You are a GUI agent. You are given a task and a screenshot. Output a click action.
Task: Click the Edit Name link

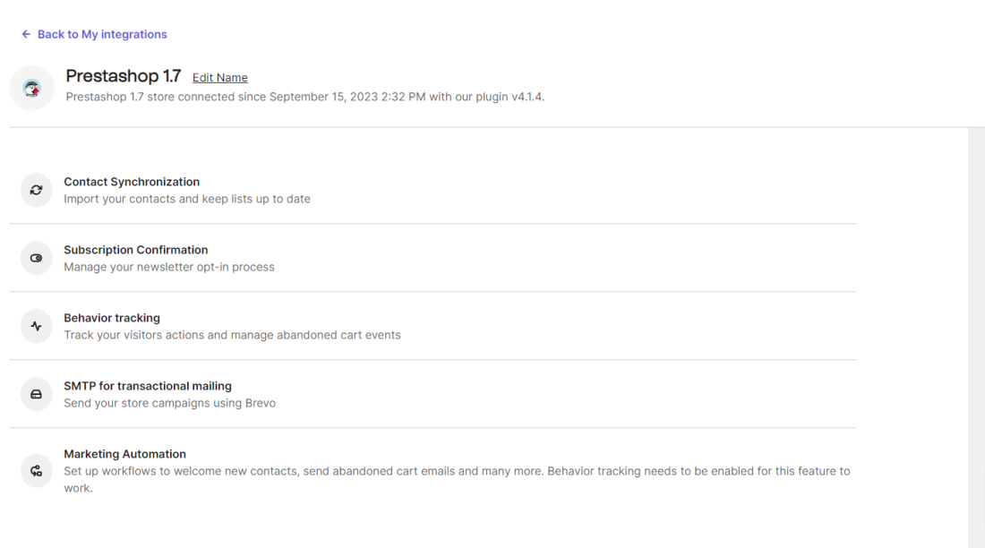pos(220,77)
